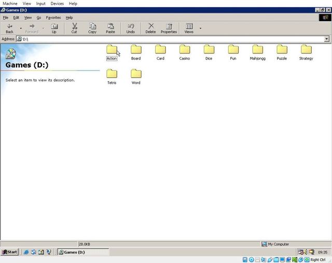
Task: Click the Undo toolbar icon
Action: pyautogui.click(x=131, y=26)
